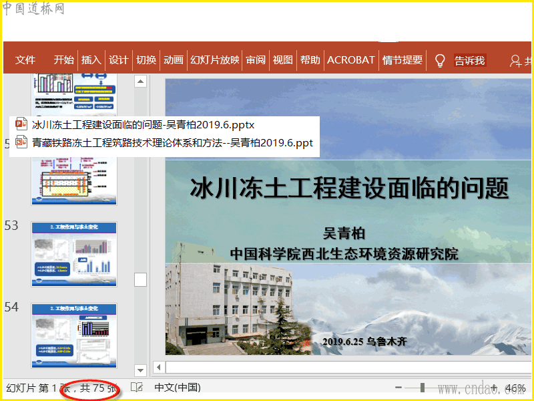
Task: Click the 告诉我 search box
Action: point(470,60)
